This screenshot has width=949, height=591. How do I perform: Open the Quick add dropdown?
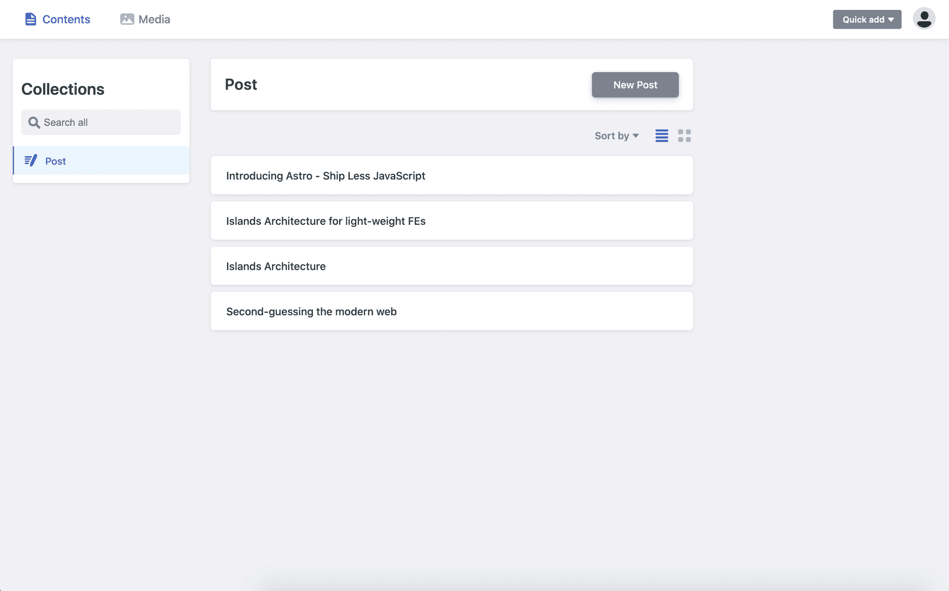pyautogui.click(x=867, y=19)
